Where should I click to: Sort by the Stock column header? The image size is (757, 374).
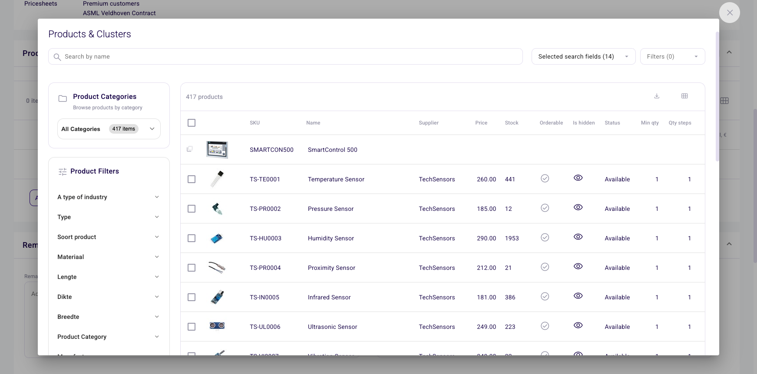[512, 123]
